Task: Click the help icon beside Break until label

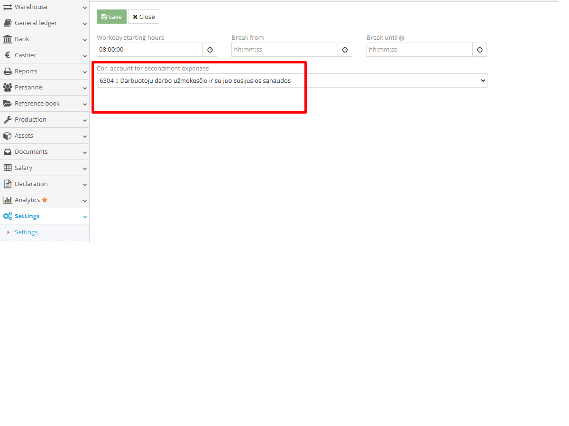Action: pos(402,38)
